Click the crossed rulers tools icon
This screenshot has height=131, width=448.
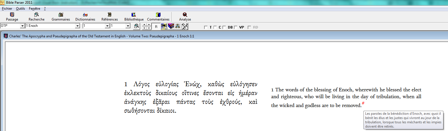tap(185, 26)
